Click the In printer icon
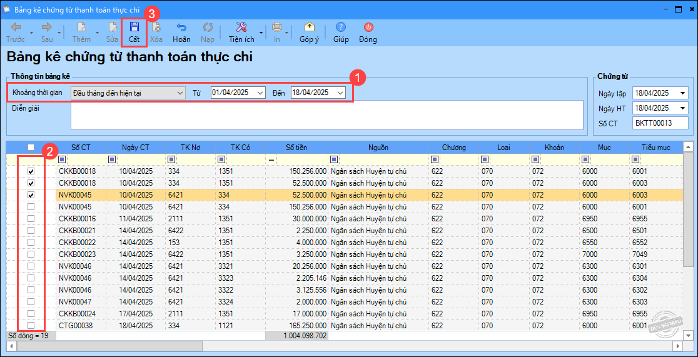 click(x=277, y=28)
